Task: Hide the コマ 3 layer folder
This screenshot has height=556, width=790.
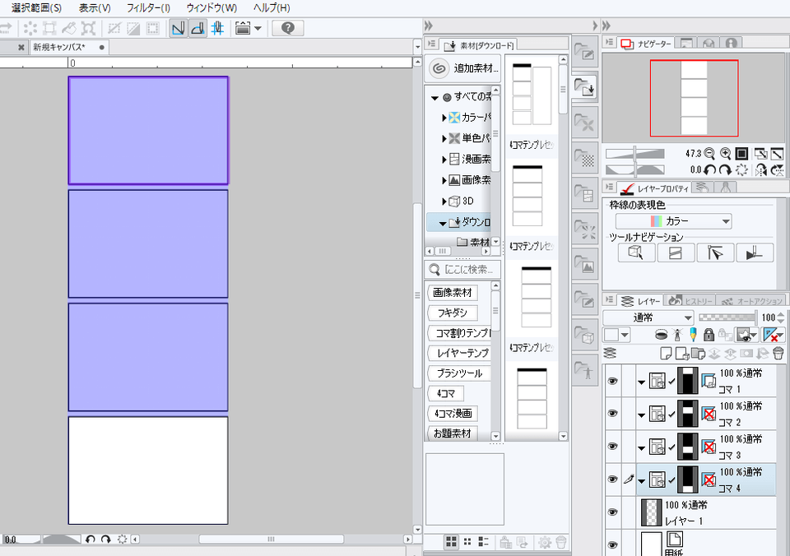Action: 612,446
